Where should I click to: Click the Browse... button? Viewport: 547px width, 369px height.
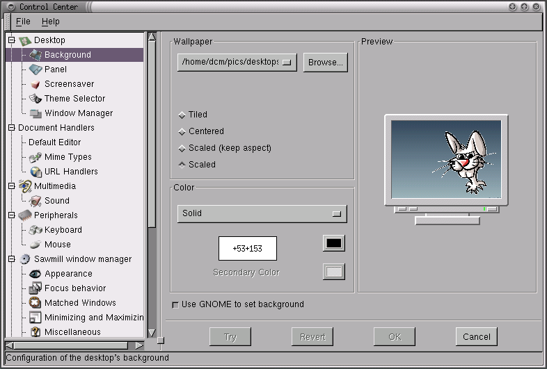tap(326, 63)
